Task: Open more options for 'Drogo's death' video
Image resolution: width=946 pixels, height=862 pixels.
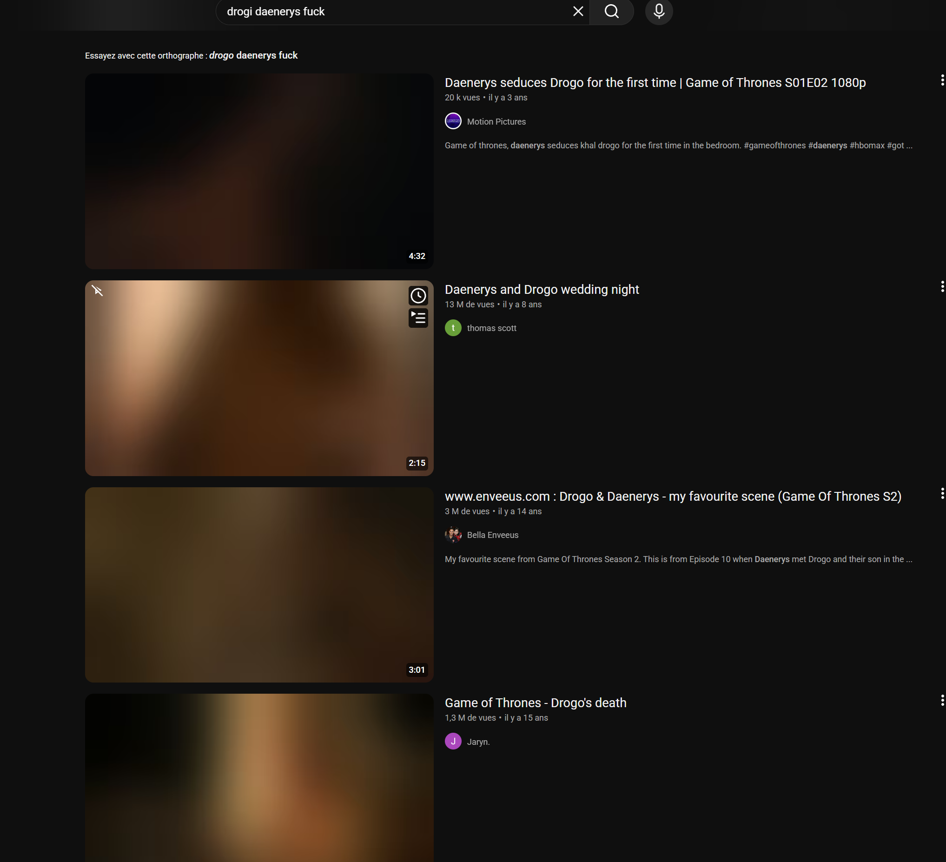Action: [942, 701]
